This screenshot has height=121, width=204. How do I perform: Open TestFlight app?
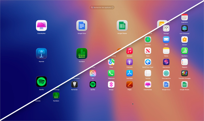pos(129,73)
